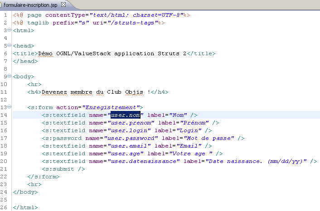
Task: Close the formulaire-inscription.jsp editor tab
Action: (63, 4)
